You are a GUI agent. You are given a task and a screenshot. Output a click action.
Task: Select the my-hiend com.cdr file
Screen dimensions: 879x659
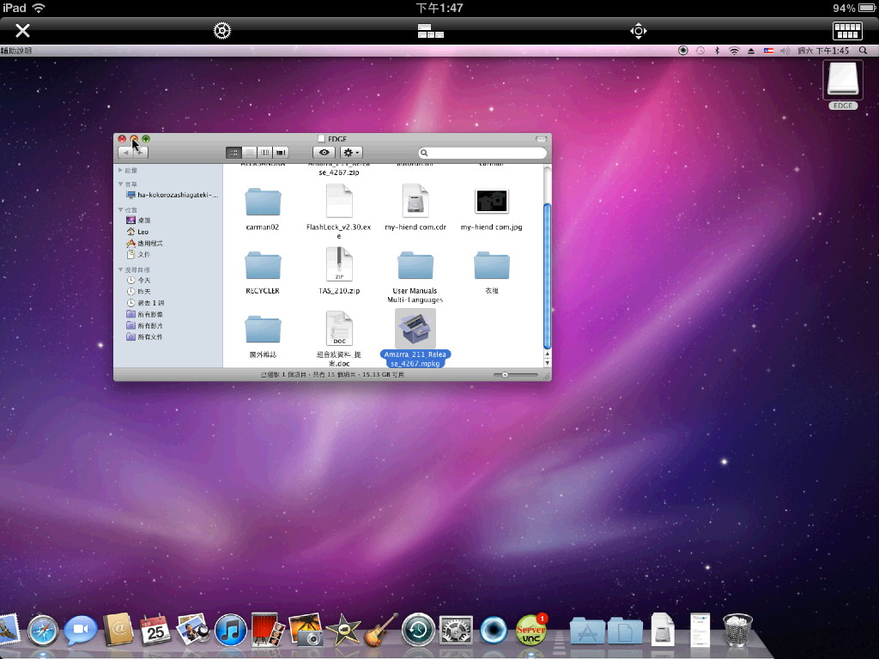tap(415, 208)
